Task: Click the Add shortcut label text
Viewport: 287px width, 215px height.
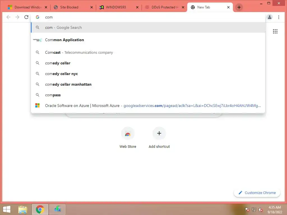Action: coord(159,146)
